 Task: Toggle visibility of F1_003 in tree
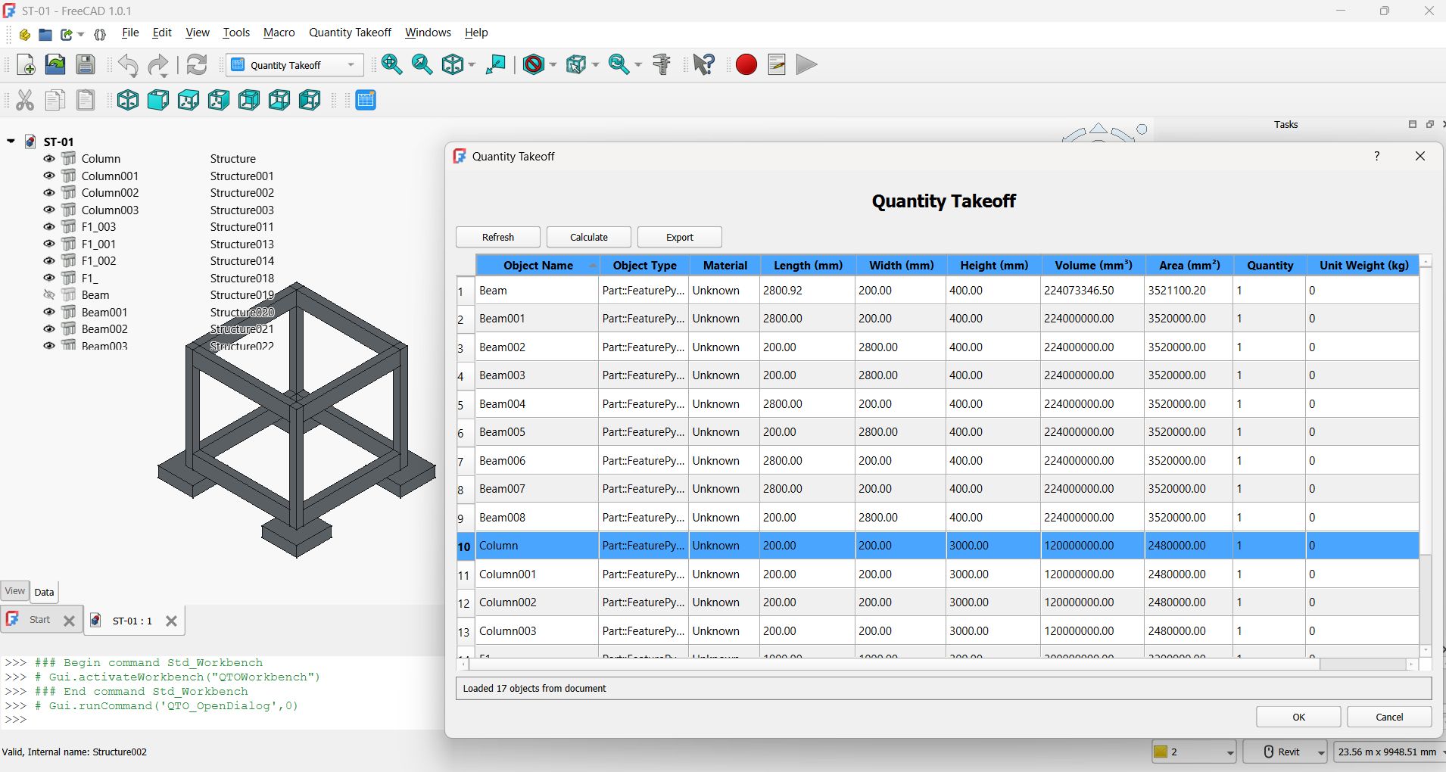(49, 227)
